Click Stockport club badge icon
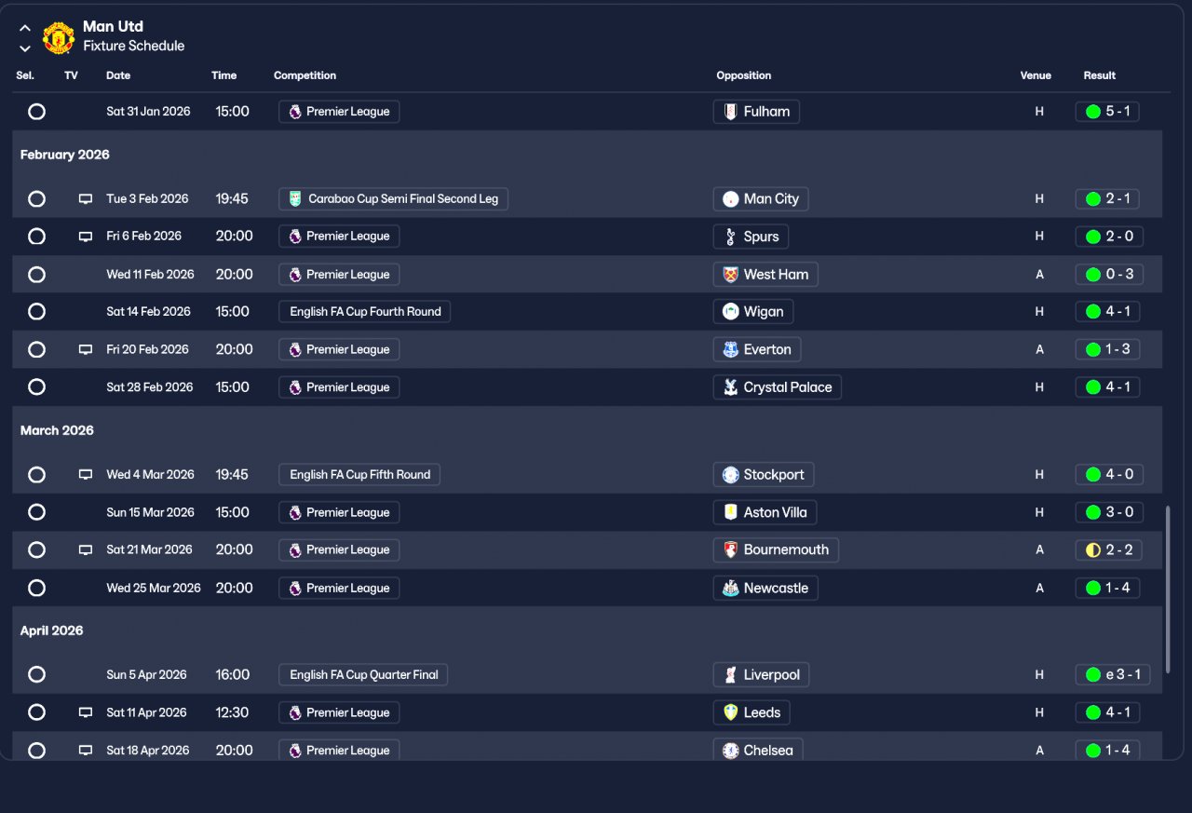This screenshot has height=813, width=1192. point(730,475)
